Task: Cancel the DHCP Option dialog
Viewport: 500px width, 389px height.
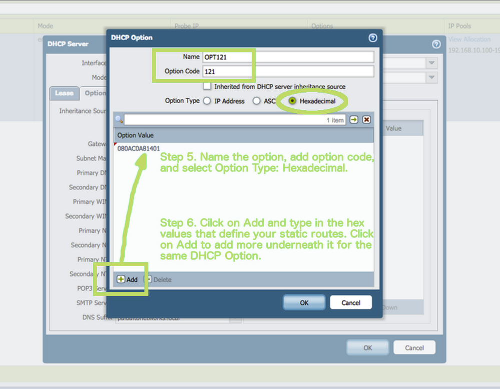Action: 351,302
